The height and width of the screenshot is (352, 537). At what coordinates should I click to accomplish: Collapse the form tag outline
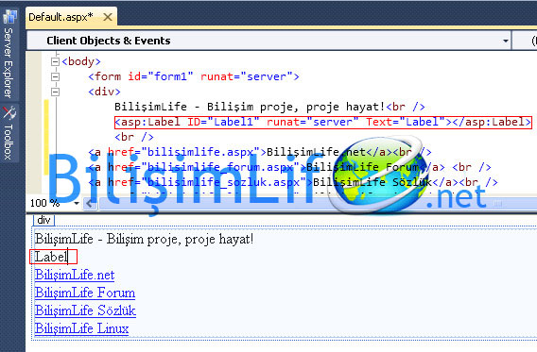coord(55,76)
